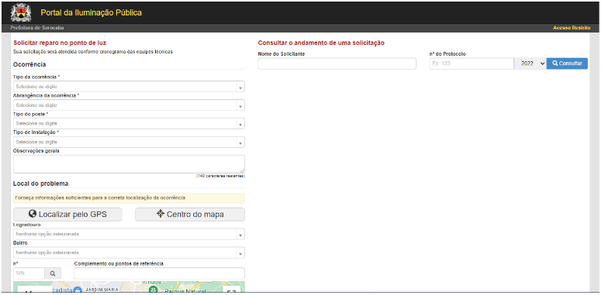Click the map preview area
Image resolution: width=602 pixels, height=295 pixels.
point(129,287)
